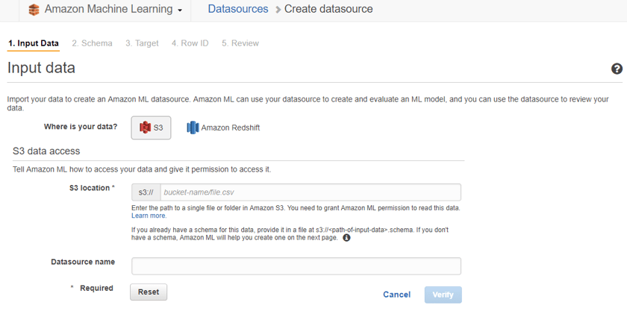
Task: Choose S3 as the data location
Action: (151, 128)
